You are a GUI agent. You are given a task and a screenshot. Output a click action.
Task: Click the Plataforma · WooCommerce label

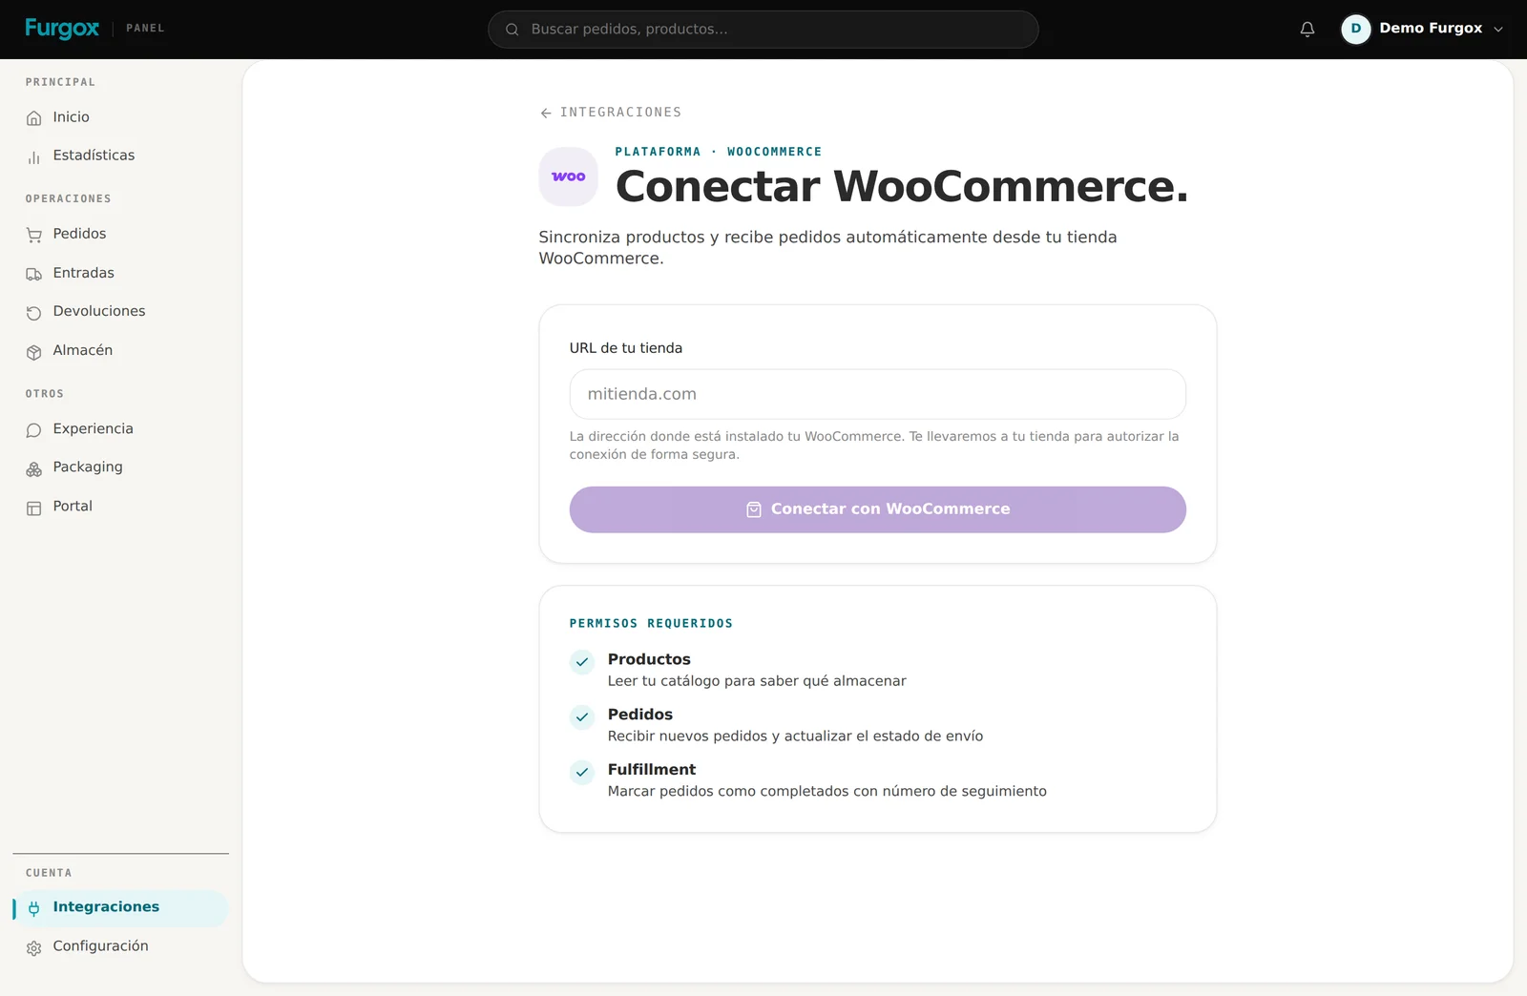click(x=718, y=152)
